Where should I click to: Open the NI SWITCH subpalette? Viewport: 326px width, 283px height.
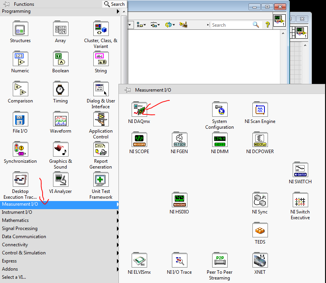pyautogui.click(x=300, y=169)
